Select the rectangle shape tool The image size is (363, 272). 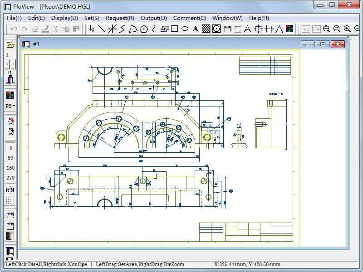tap(174, 29)
